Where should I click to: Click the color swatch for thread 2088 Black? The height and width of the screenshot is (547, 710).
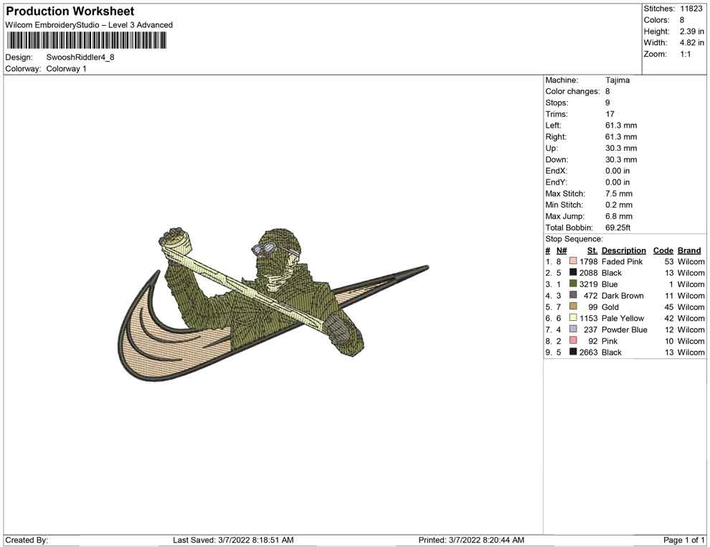tap(573, 272)
